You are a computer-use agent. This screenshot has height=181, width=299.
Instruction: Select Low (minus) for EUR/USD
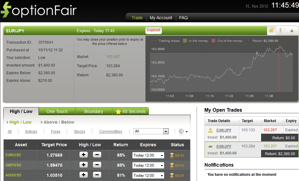point(97,155)
